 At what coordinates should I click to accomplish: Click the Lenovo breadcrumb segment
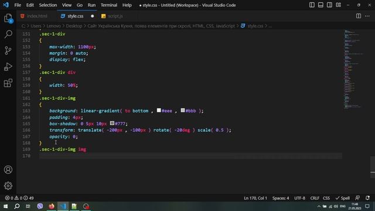click(53, 26)
